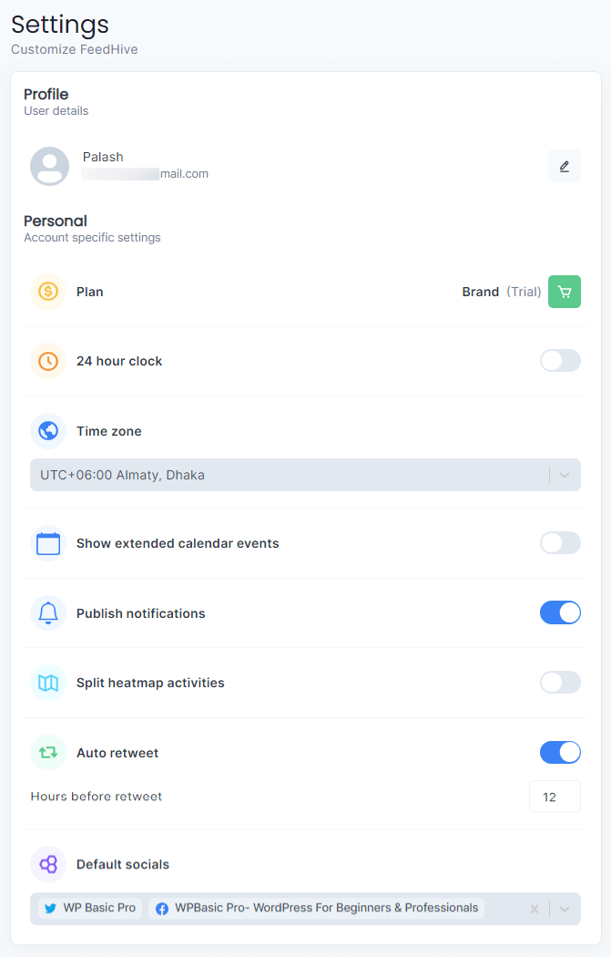Click the globe Time zone icon

49,430
